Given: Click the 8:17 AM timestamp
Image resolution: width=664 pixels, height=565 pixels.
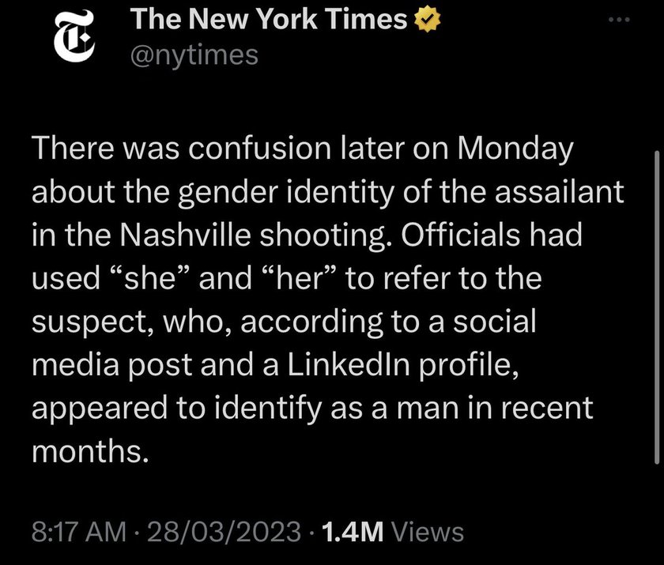Looking at the screenshot, I should click(x=79, y=532).
